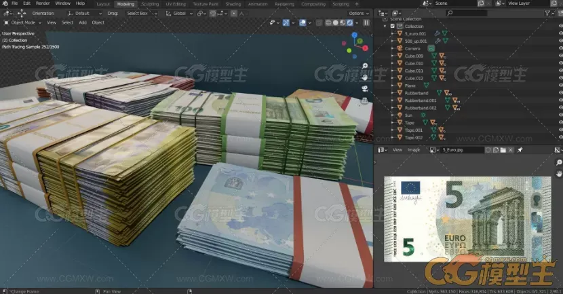
Task: Switch to wireframe shading mode
Action: [328, 22]
